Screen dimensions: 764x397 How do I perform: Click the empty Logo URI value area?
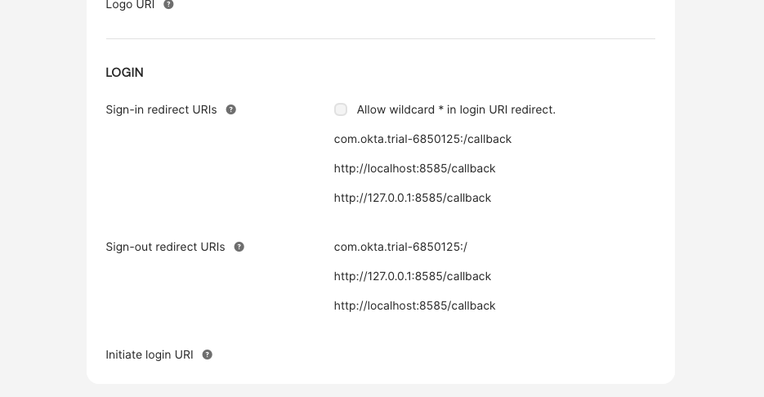pyautogui.click(x=494, y=5)
